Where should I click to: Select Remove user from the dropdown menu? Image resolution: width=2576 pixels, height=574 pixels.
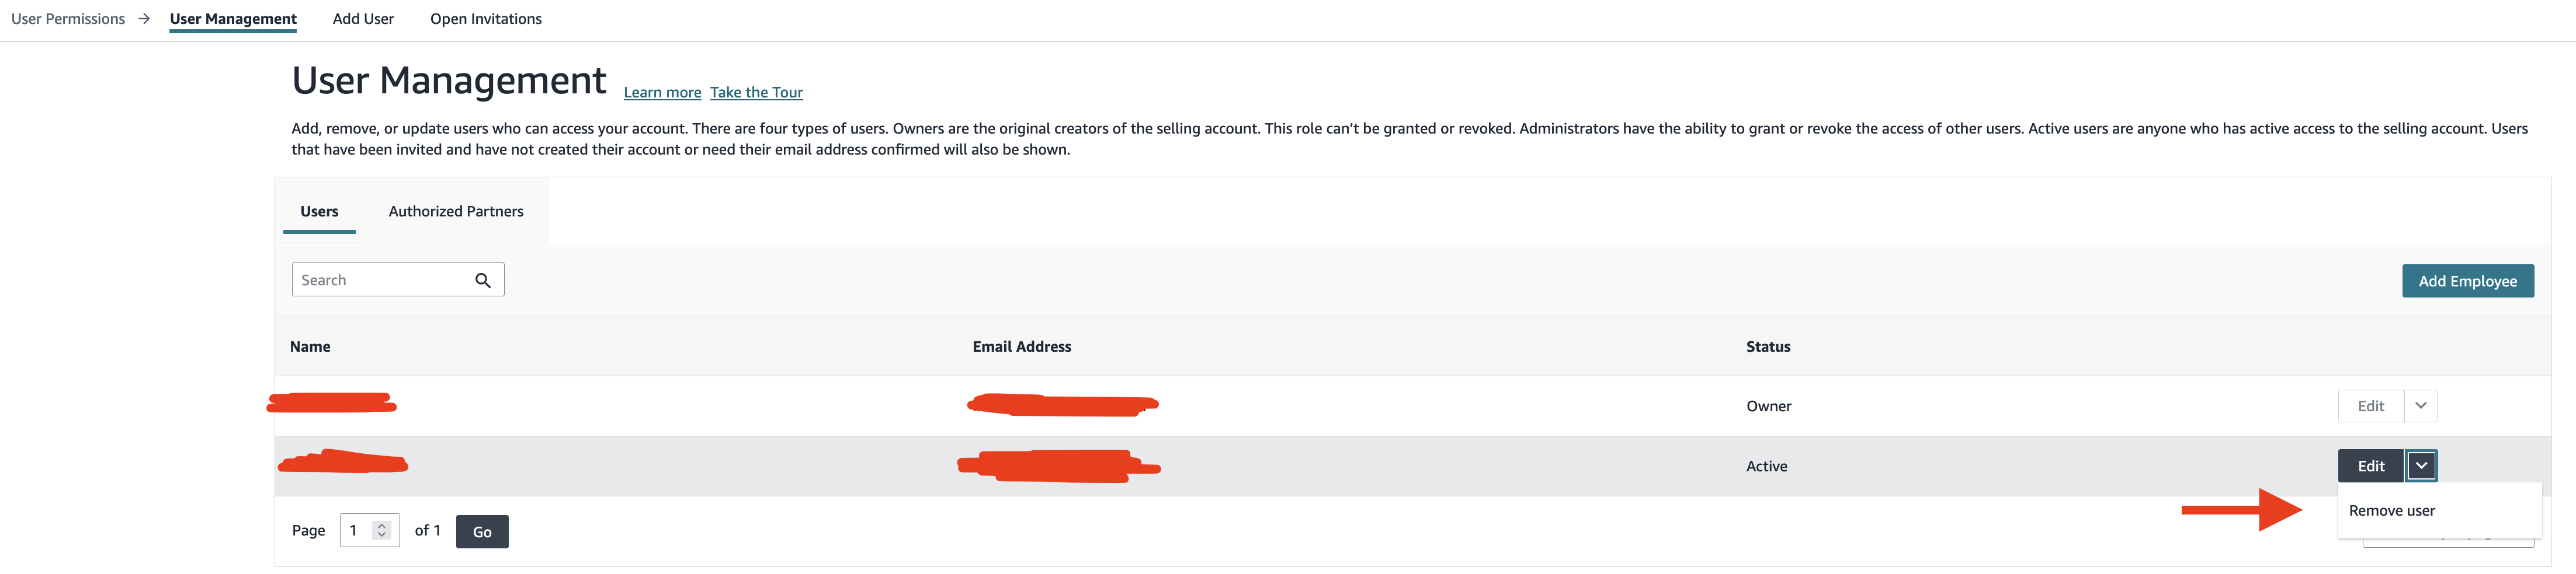click(2391, 511)
